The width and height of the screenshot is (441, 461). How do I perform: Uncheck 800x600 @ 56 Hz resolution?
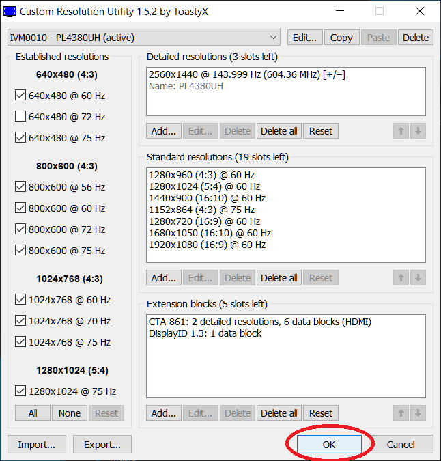(x=20, y=187)
